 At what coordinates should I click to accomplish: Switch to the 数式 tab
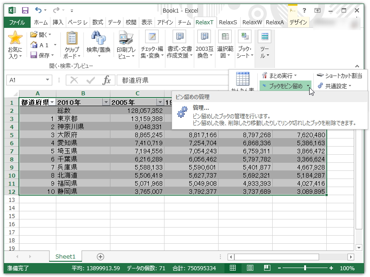click(97, 22)
